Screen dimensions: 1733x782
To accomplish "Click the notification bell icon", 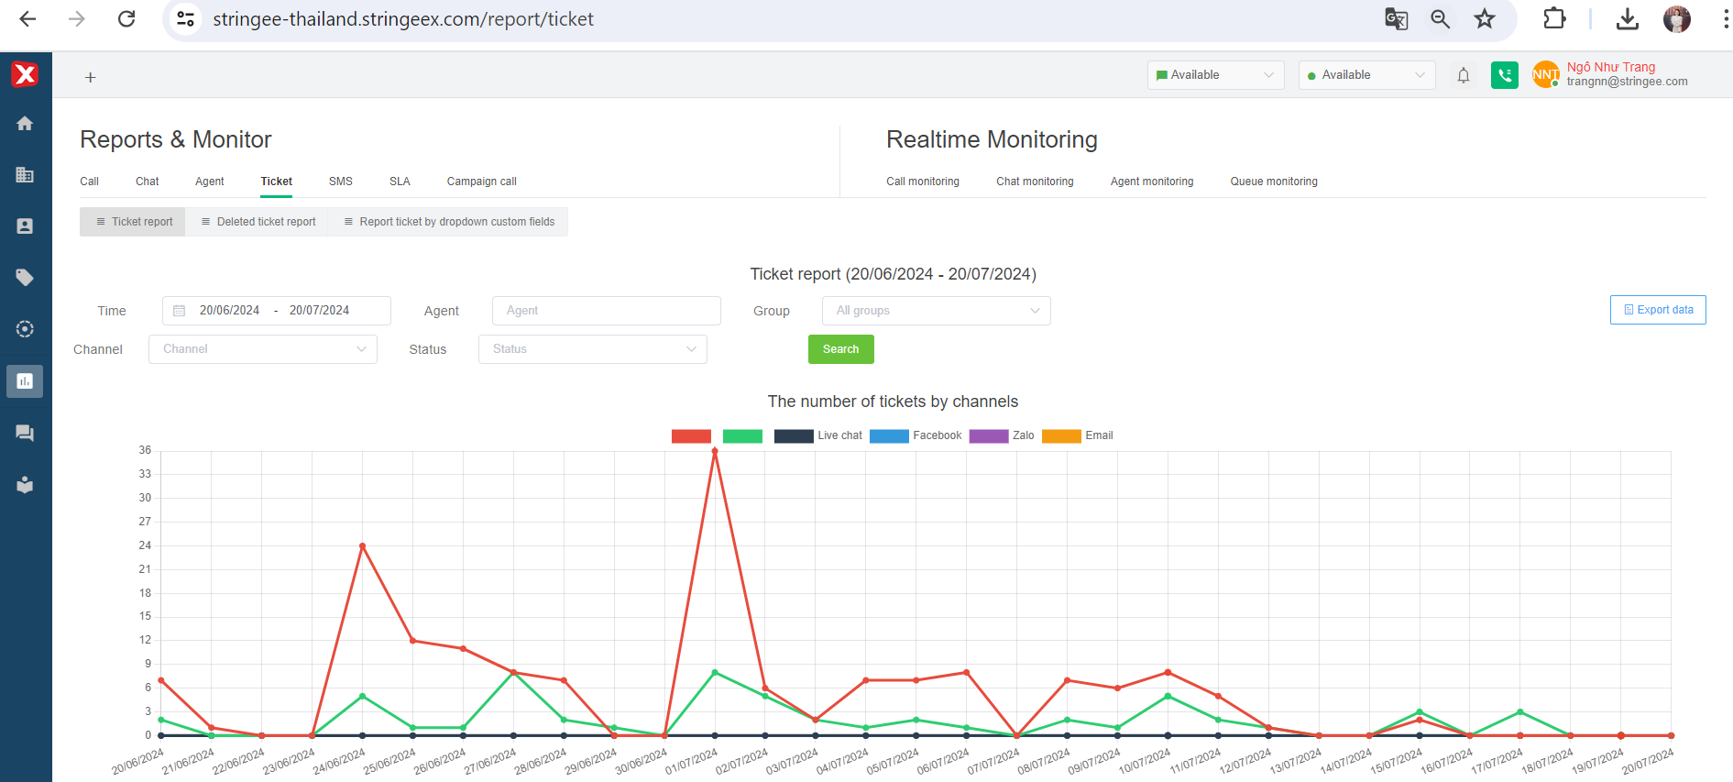I will [x=1464, y=75].
